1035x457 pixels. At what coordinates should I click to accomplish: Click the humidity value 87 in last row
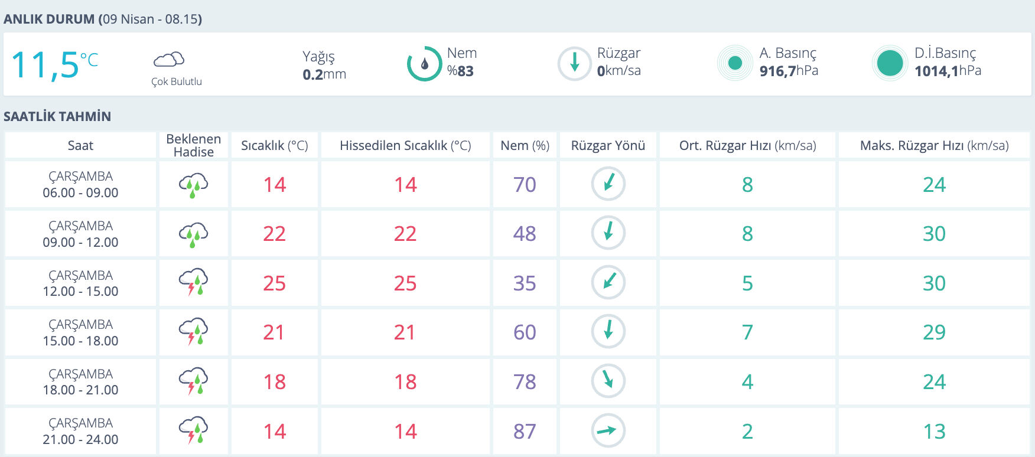coord(525,432)
